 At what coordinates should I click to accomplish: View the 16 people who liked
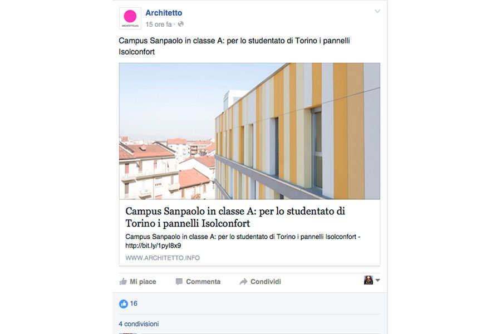click(x=134, y=303)
